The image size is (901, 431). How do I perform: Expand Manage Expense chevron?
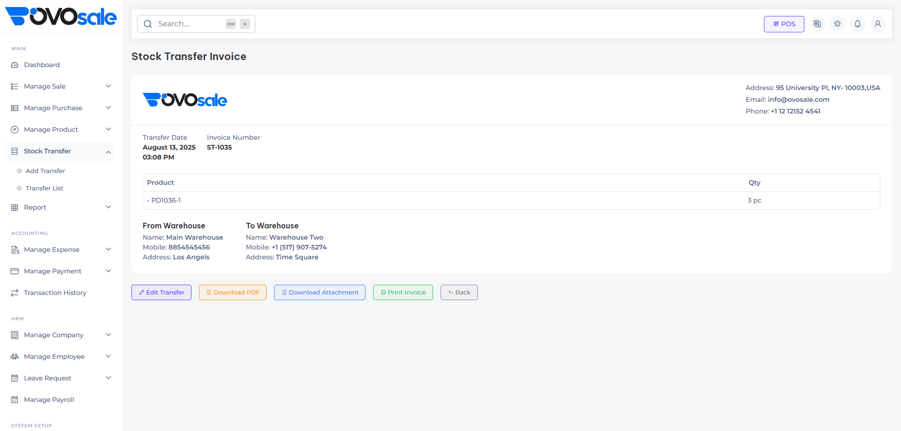pyautogui.click(x=108, y=250)
